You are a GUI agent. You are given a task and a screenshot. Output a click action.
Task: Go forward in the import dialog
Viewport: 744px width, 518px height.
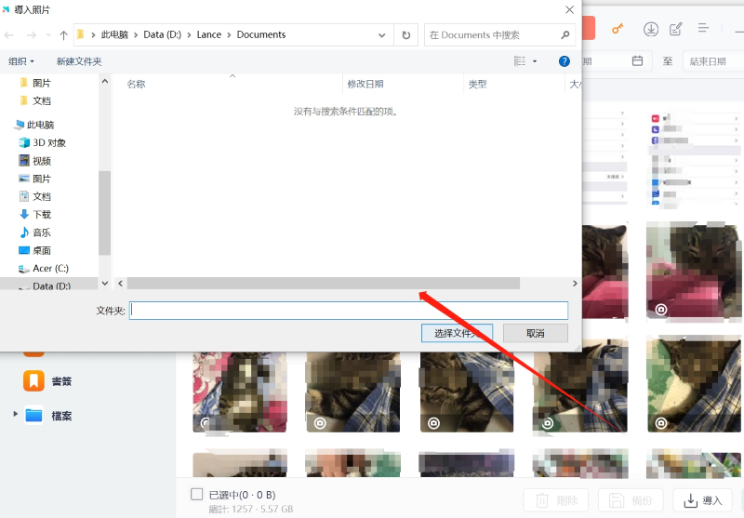point(32,35)
